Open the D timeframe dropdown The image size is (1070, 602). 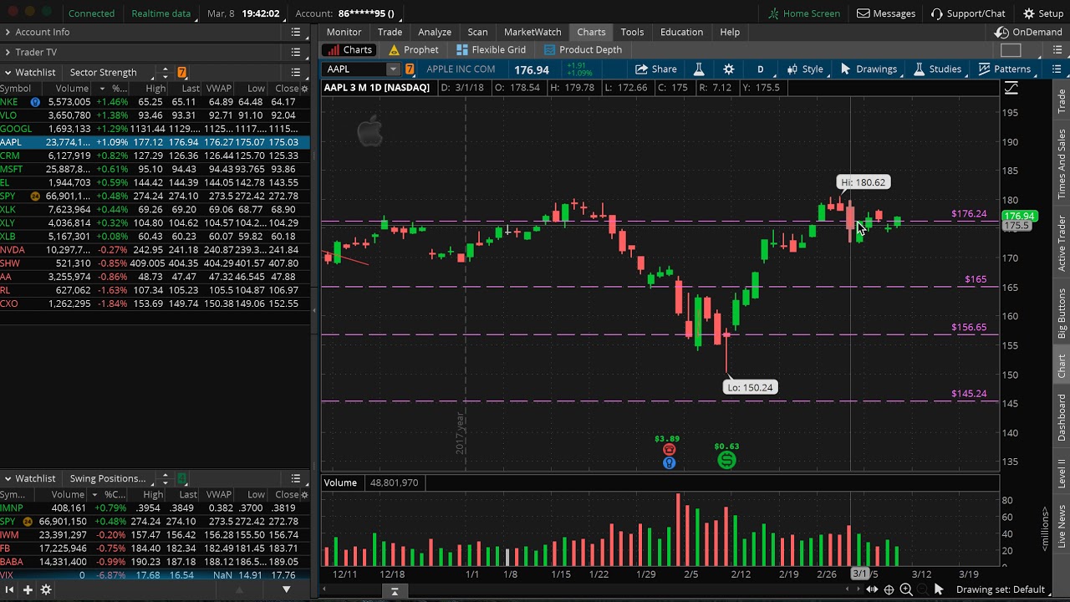click(x=760, y=69)
